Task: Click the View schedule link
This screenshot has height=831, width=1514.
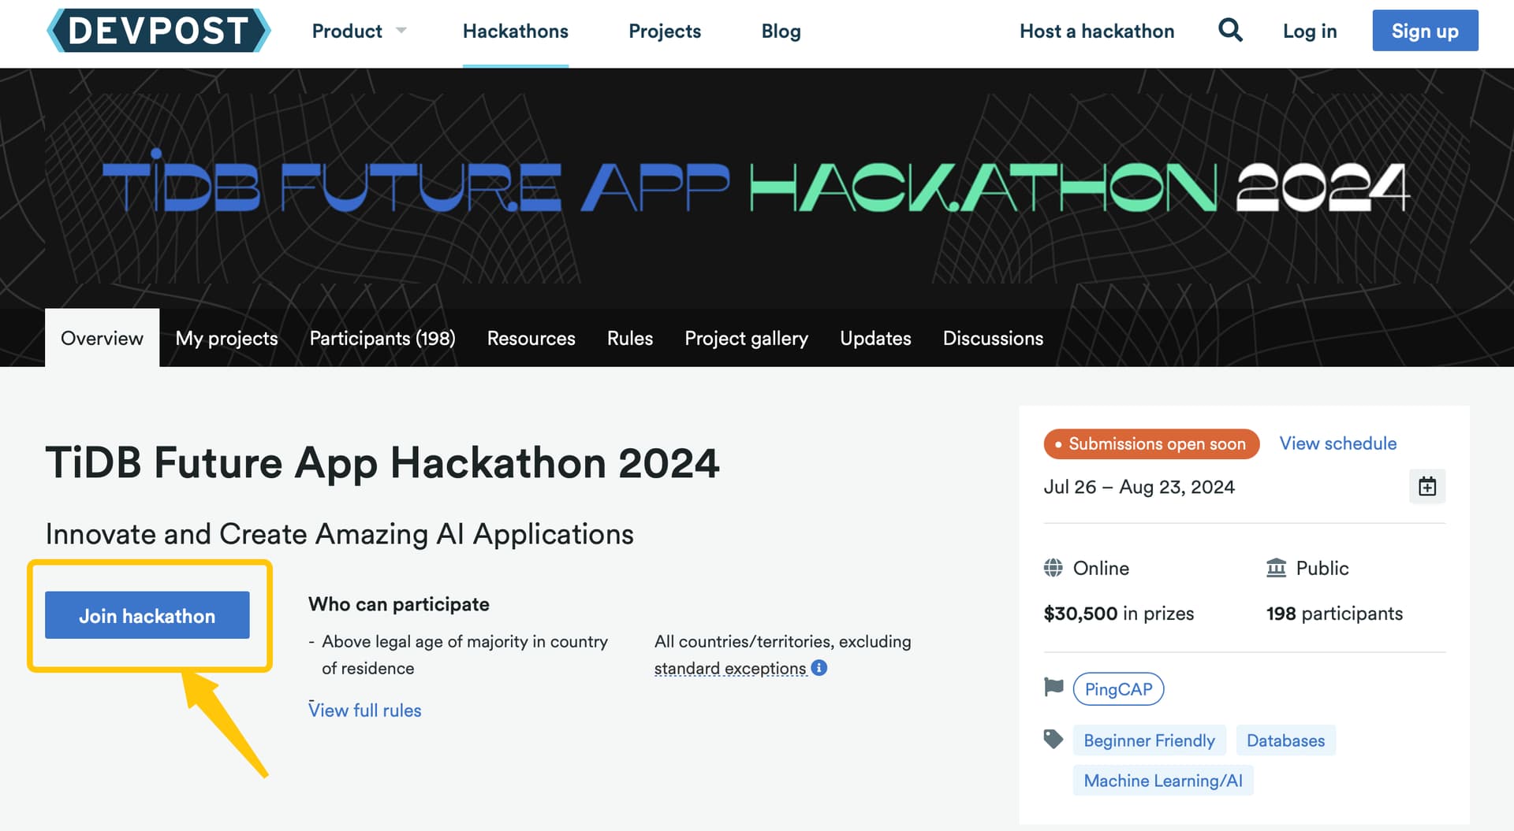Action: 1337,443
